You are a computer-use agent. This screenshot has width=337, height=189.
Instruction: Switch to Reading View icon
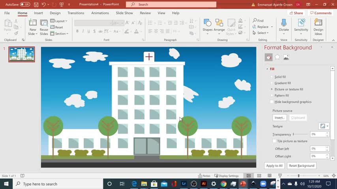click(270, 176)
